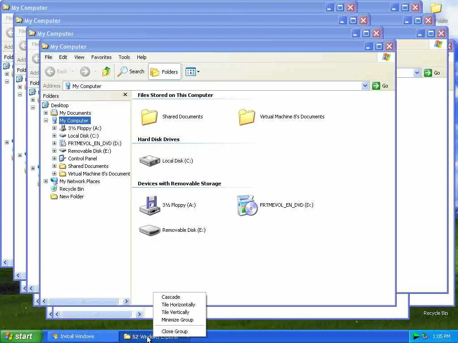458x343 pixels.
Task: Open the File menu
Action: click(x=48, y=57)
